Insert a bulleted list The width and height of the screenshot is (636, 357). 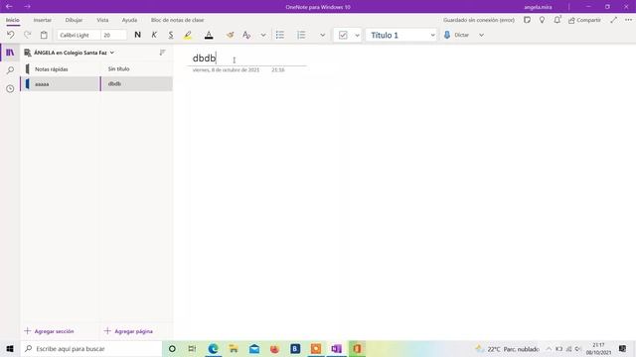click(280, 35)
